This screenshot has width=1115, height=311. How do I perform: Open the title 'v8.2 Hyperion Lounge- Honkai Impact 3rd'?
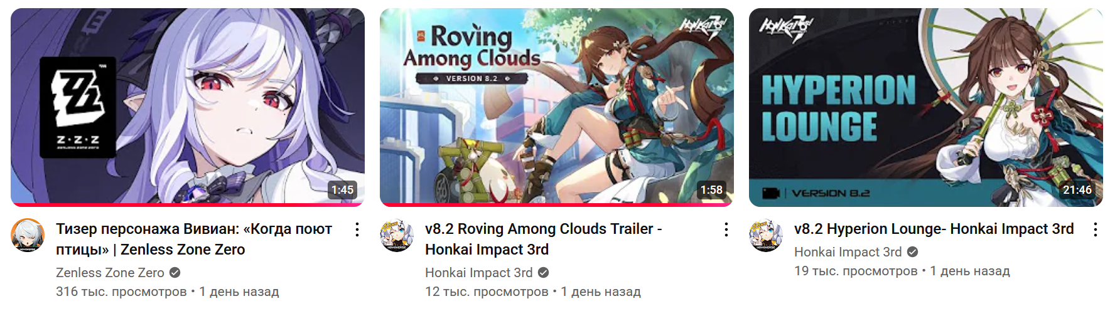(x=934, y=229)
